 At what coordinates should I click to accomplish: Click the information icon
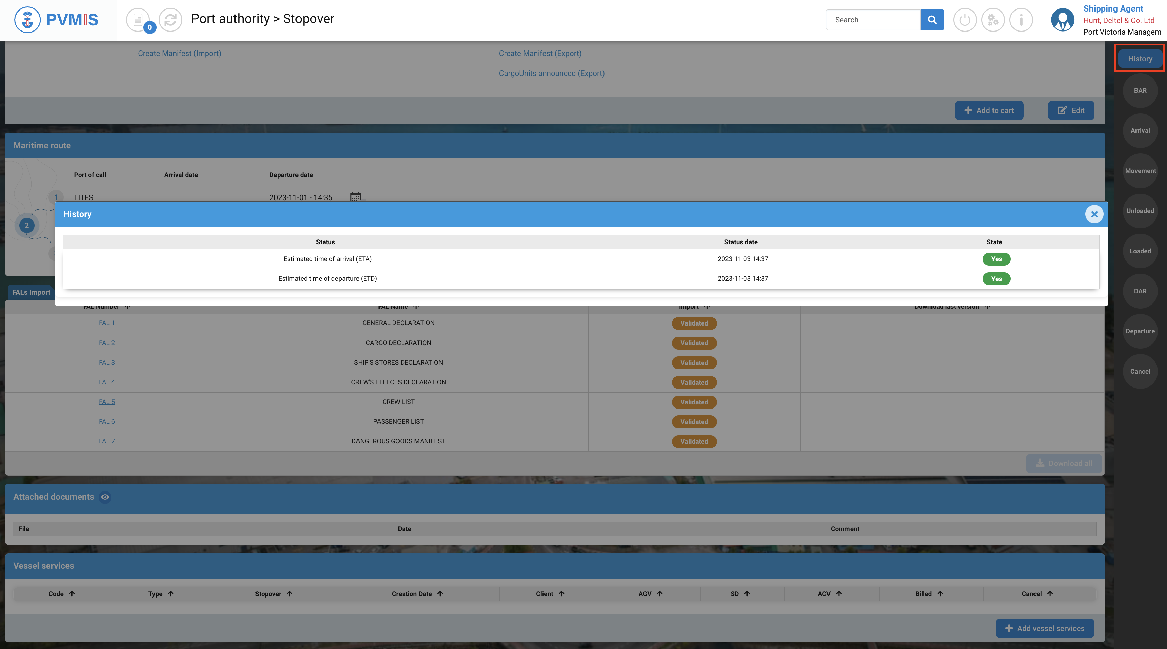click(x=1021, y=20)
